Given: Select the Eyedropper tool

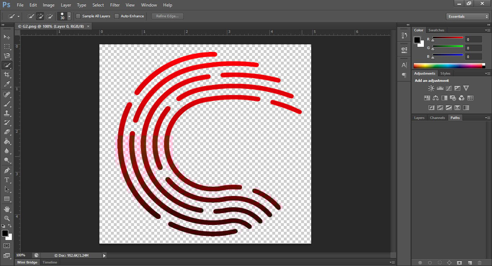Looking at the screenshot, I should pyautogui.click(x=7, y=84).
